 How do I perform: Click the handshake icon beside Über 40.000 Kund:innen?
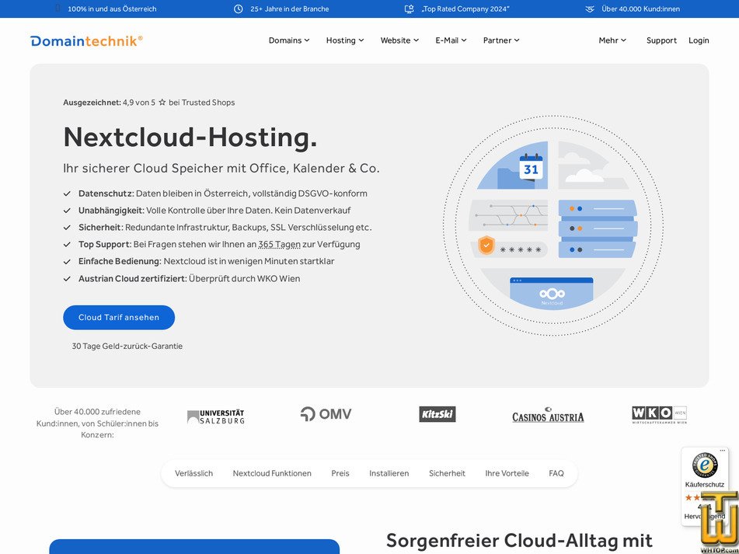(590, 9)
